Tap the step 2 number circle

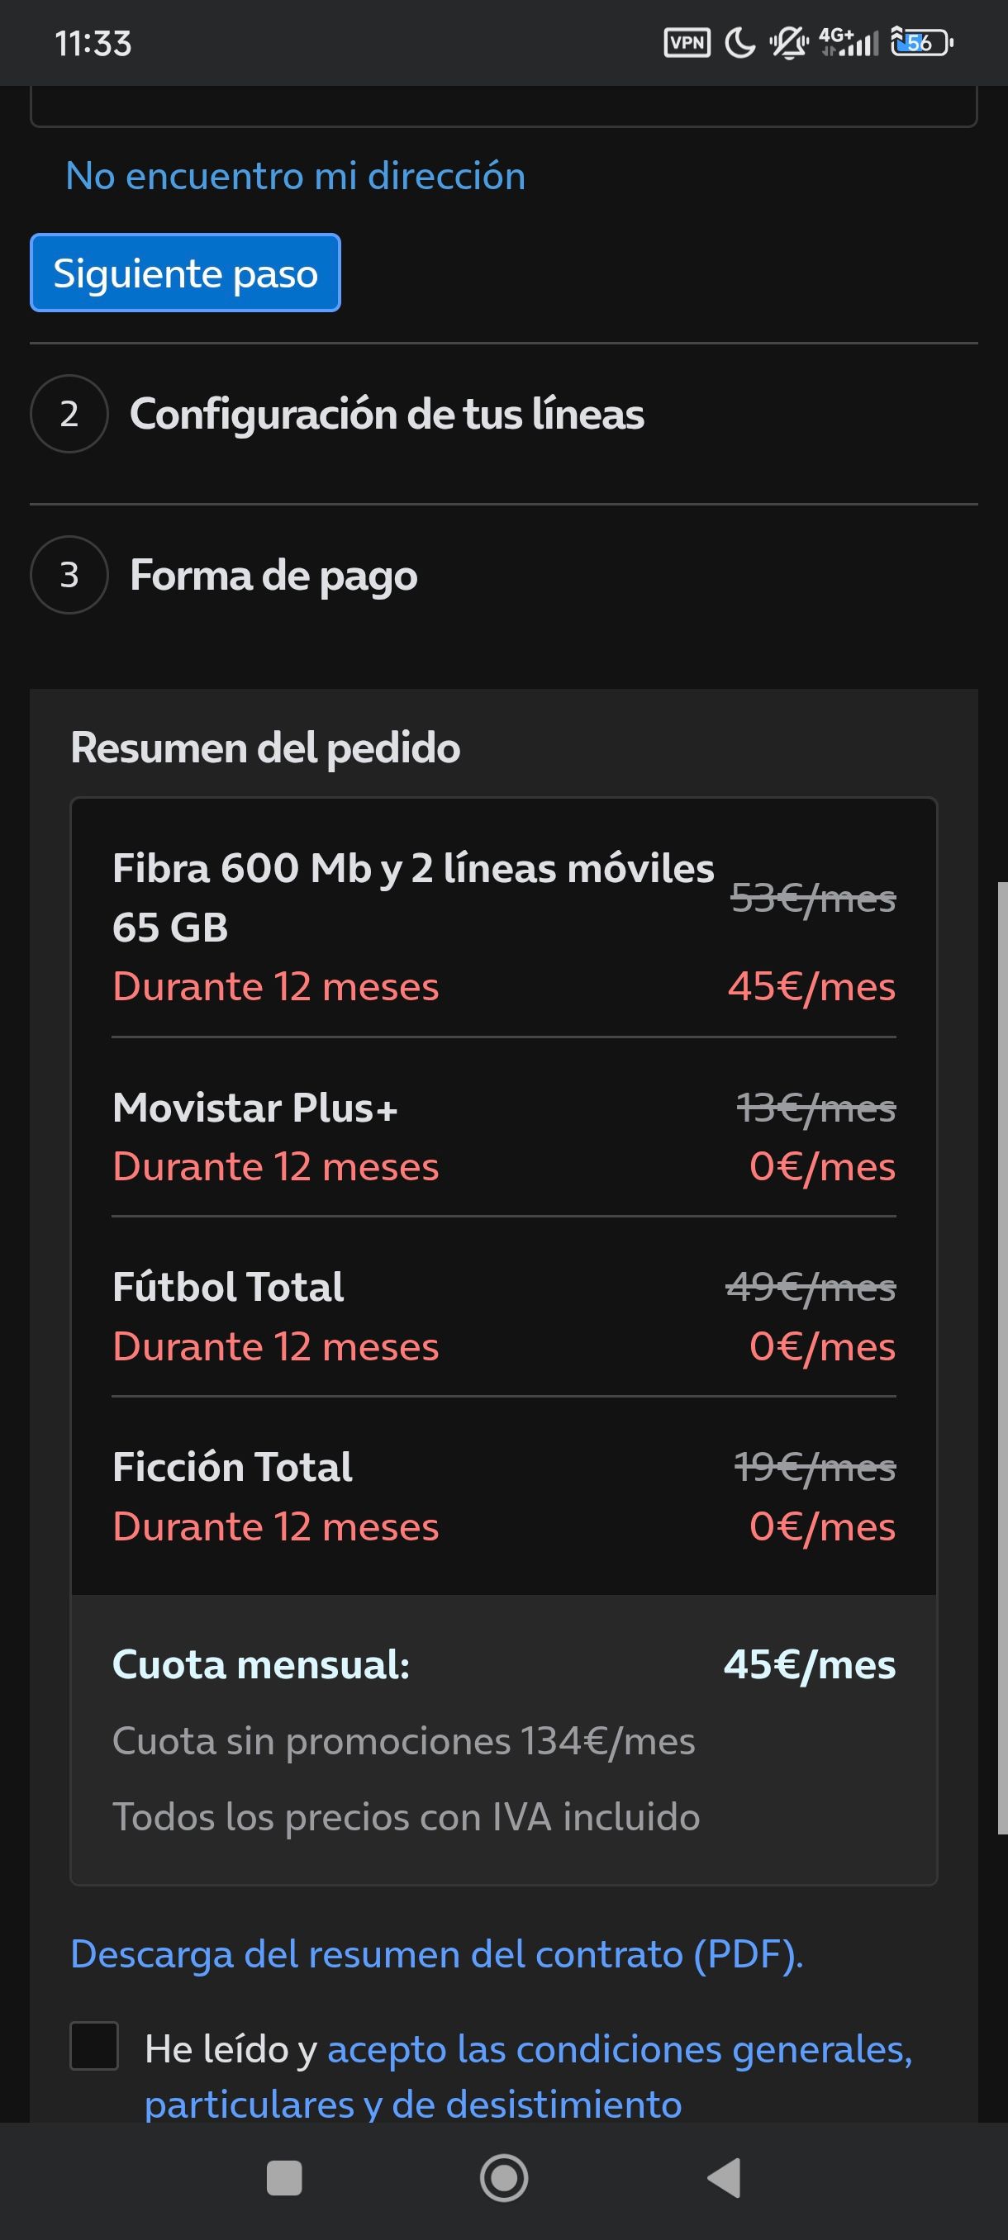[69, 414]
